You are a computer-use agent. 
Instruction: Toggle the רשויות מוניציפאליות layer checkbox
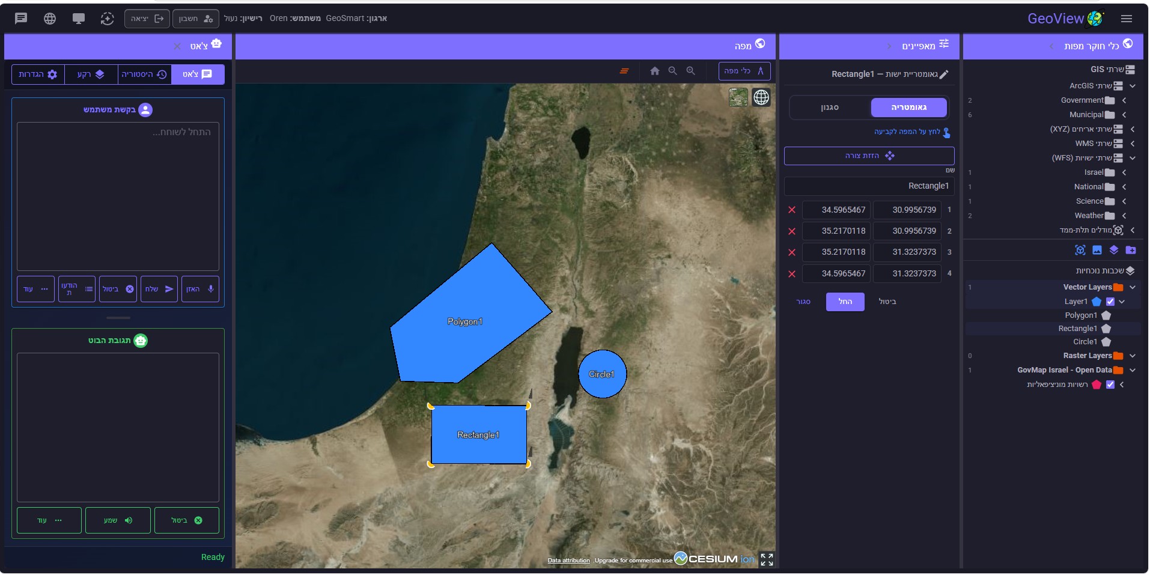coord(1110,385)
